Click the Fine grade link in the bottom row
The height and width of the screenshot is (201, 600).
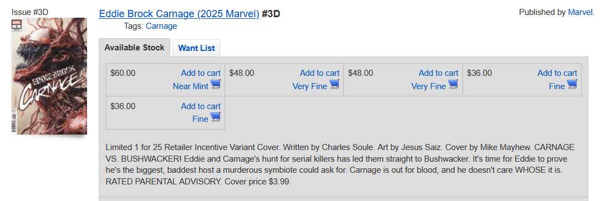coord(200,119)
